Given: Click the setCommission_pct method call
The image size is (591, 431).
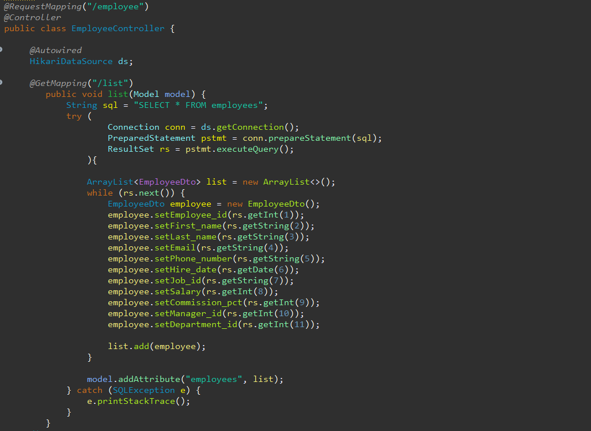Looking at the screenshot, I should 199,302.
